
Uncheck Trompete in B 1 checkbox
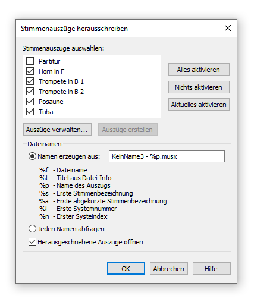tap(30, 81)
